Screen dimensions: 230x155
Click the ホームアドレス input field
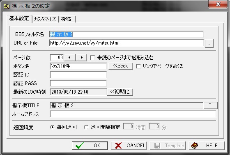(x=133, y=114)
